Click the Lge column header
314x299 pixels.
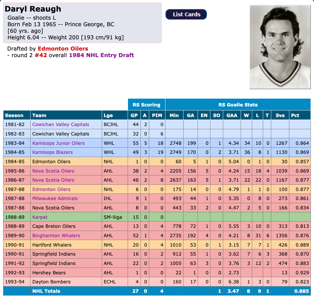[115, 115]
